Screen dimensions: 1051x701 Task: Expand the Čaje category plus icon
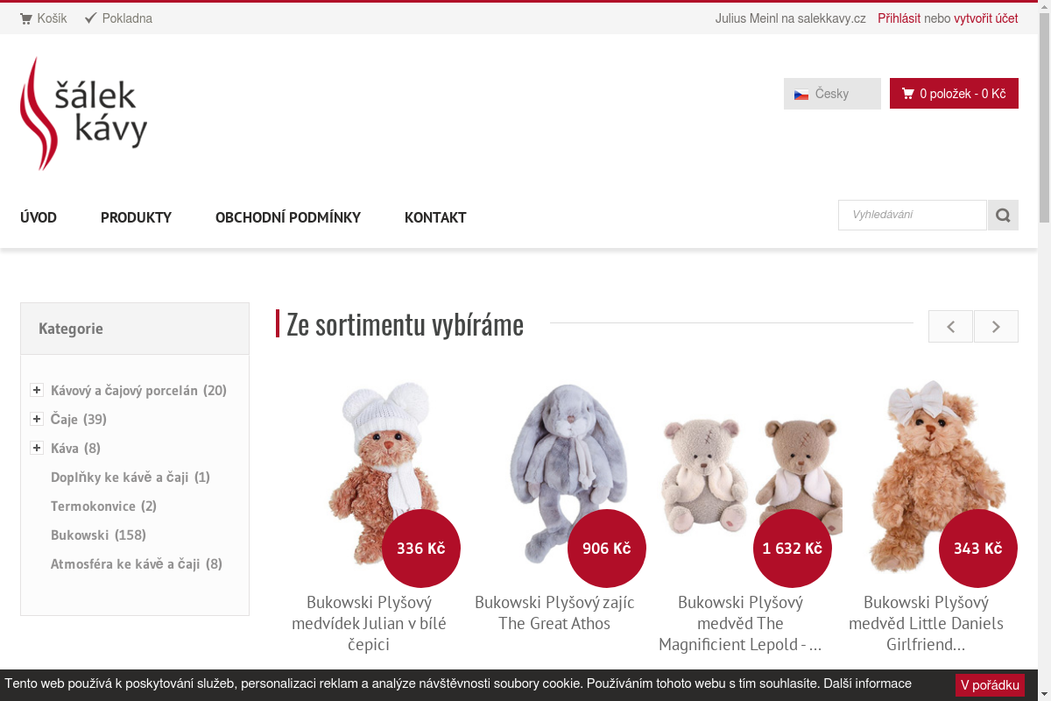[37, 419]
